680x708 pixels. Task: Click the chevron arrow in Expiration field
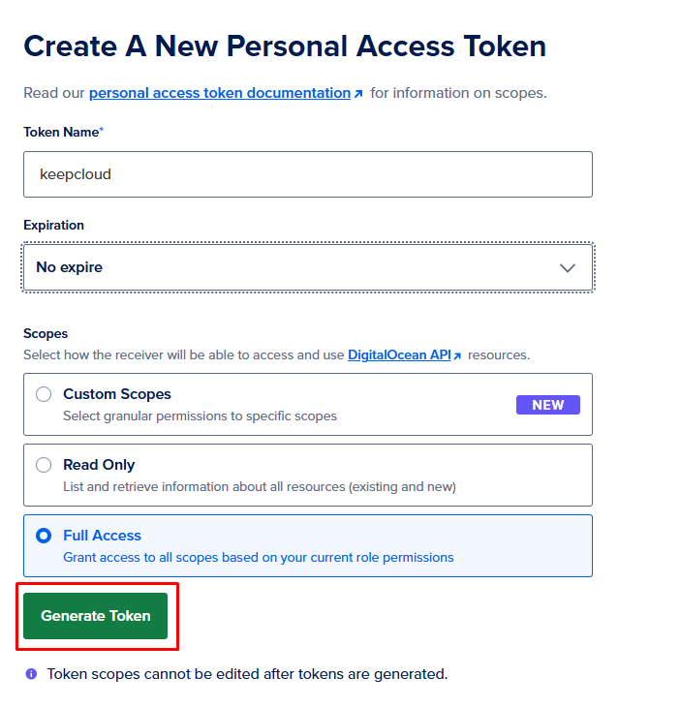567,267
